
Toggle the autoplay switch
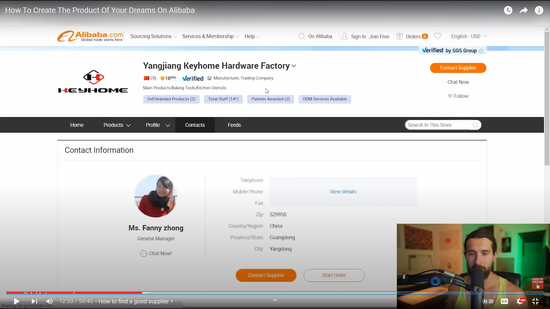click(x=488, y=301)
